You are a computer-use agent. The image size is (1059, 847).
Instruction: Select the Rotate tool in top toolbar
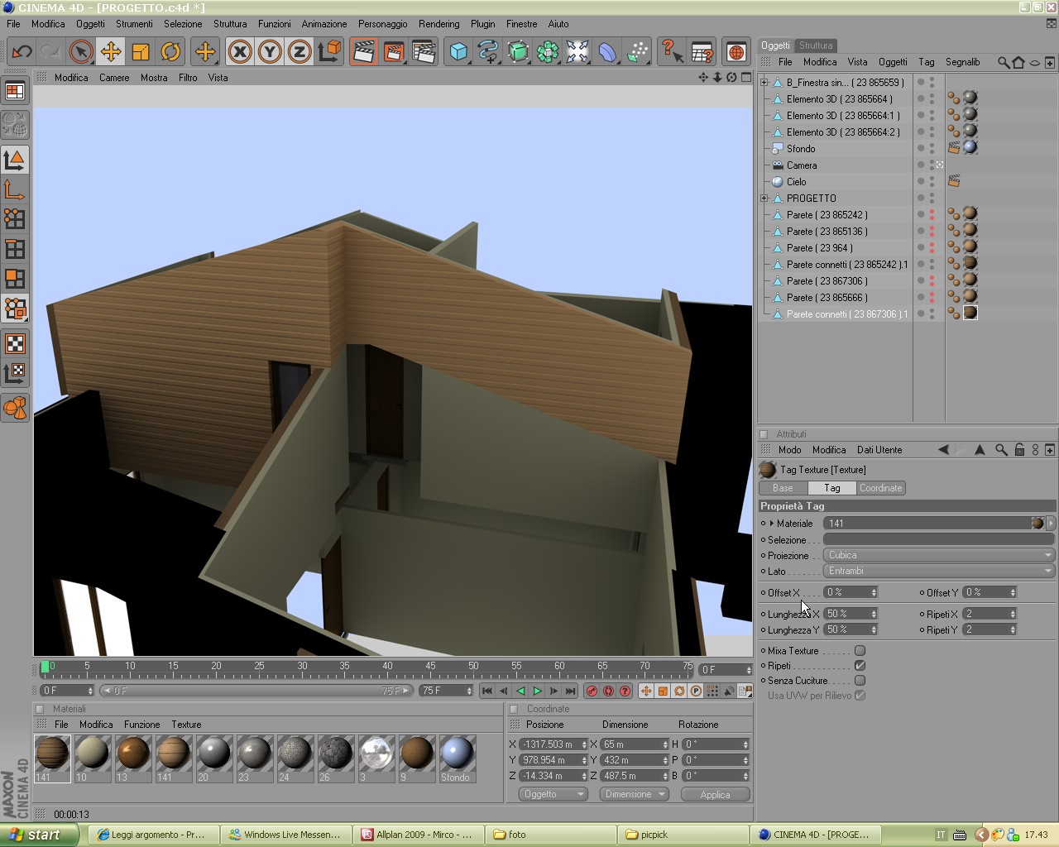[170, 51]
